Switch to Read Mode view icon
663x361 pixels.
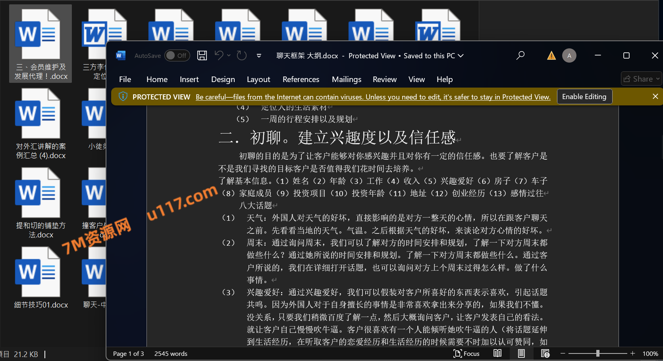click(x=497, y=353)
